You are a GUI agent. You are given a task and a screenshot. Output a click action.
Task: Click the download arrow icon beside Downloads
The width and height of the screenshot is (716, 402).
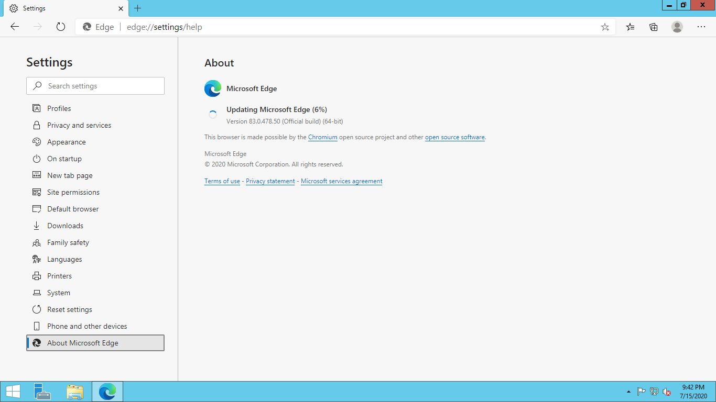pyautogui.click(x=37, y=226)
